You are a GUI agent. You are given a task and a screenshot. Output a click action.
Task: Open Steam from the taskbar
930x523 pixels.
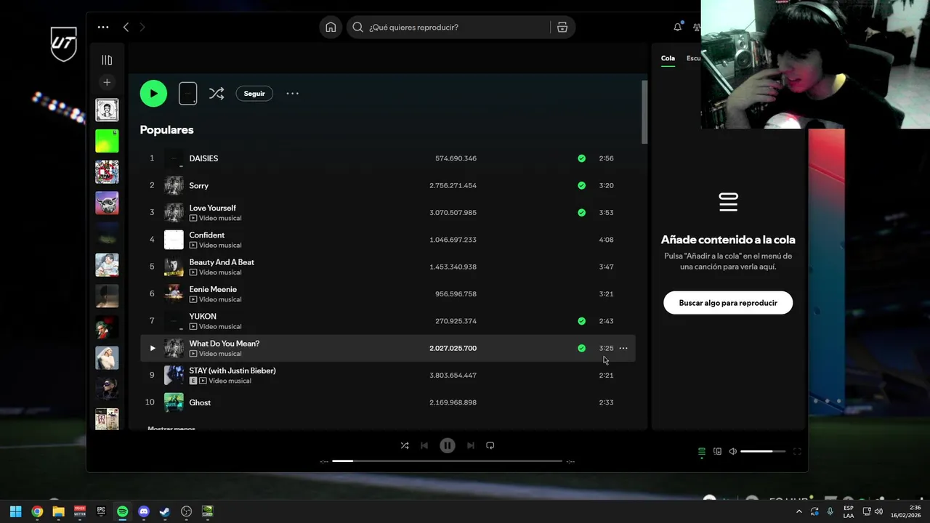(165, 511)
